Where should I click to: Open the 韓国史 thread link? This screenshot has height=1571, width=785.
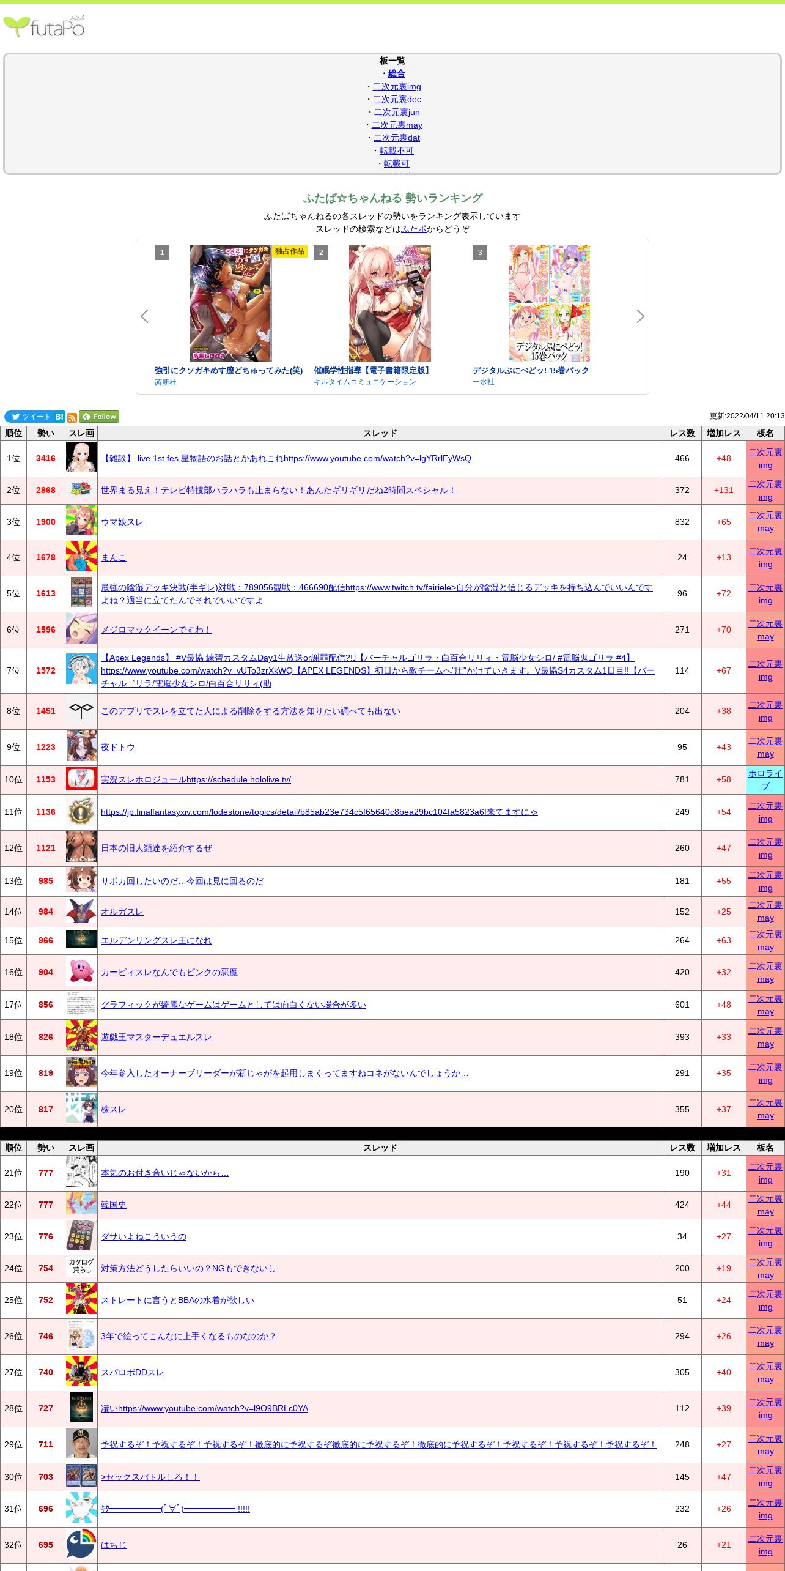pyautogui.click(x=114, y=1205)
